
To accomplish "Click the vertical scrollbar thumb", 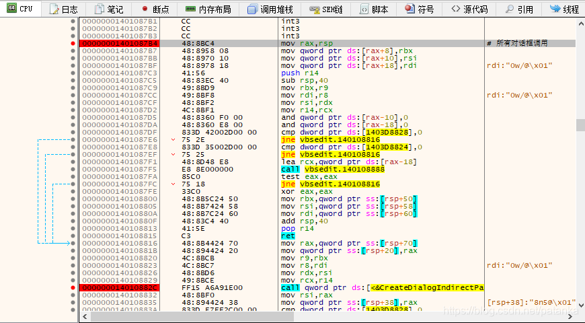I will pos(580,125).
